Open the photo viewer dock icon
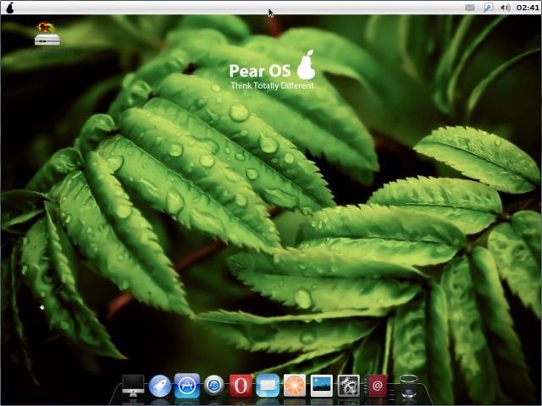The height and width of the screenshot is (406, 542). pos(322,387)
